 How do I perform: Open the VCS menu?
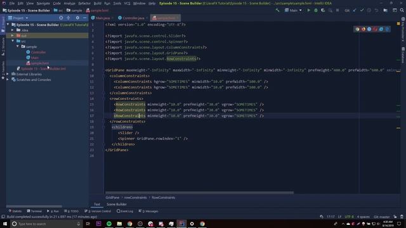pyautogui.click(x=127, y=3)
